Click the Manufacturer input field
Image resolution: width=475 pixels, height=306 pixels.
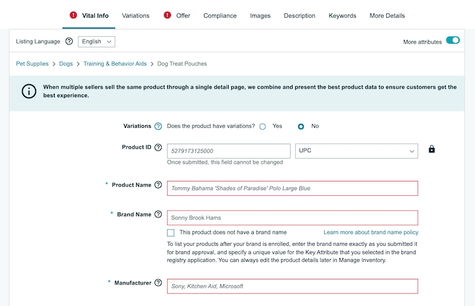[293, 286]
